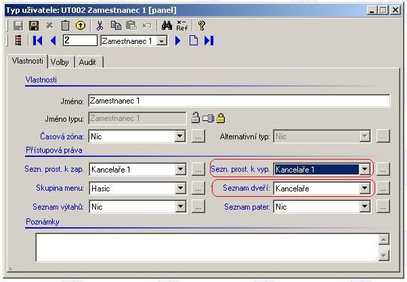Click the scissors cut icon

click(100, 25)
